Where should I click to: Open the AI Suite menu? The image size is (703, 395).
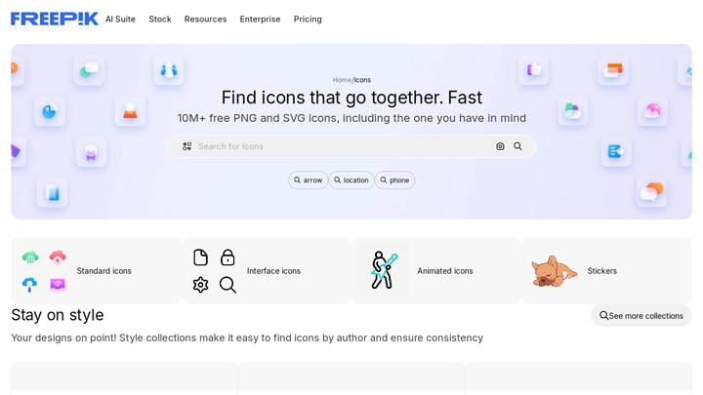(120, 19)
